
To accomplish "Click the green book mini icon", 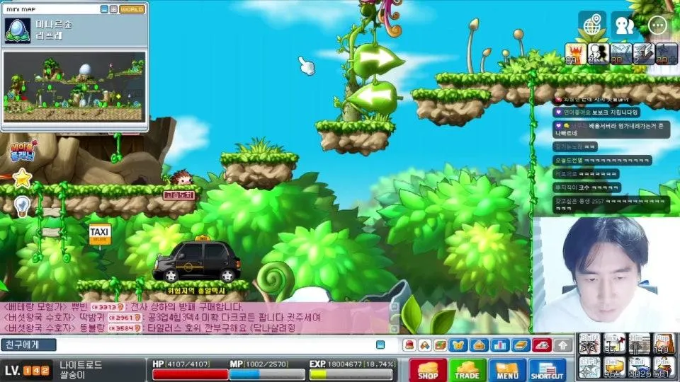I will [x=441, y=345].
